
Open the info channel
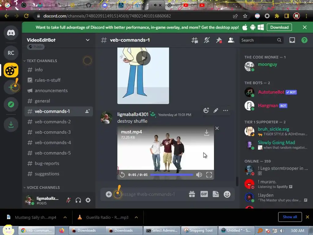click(x=58, y=70)
